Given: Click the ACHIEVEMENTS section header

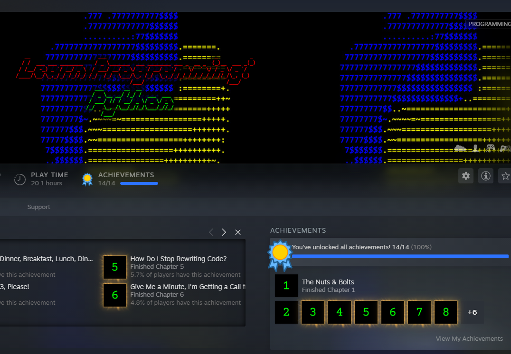Looking at the screenshot, I should click(x=298, y=230).
